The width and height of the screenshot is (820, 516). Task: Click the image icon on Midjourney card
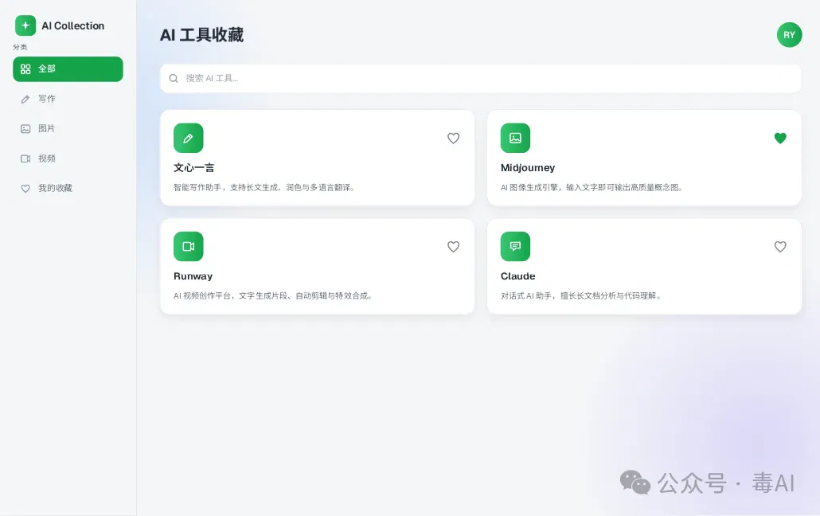(515, 139)
